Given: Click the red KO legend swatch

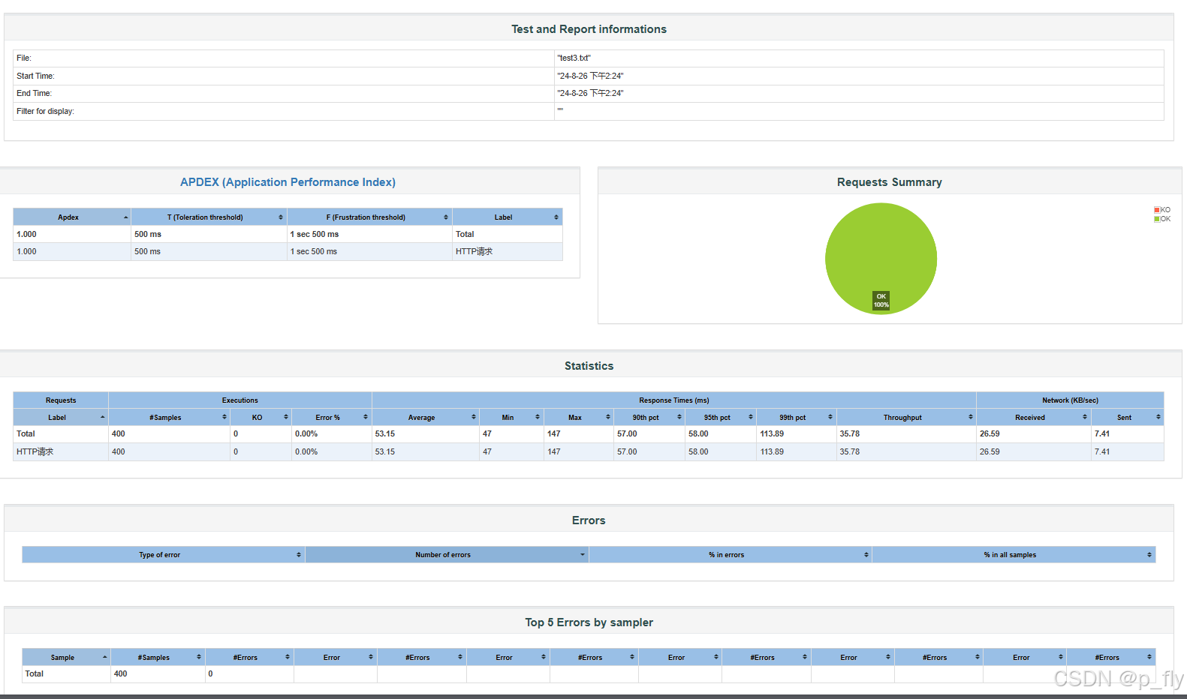Looking at the screenshot, I should (x=1157, y=210).
